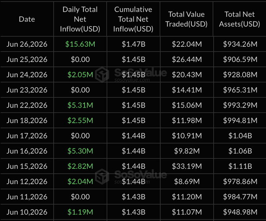This screenshot has height=221, width=266.
Task: Click the $11.98M value traded cell
Action: (x=187, y=120)
